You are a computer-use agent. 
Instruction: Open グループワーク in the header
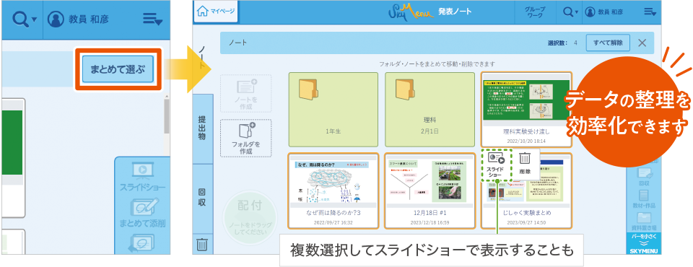pos(535,12)
